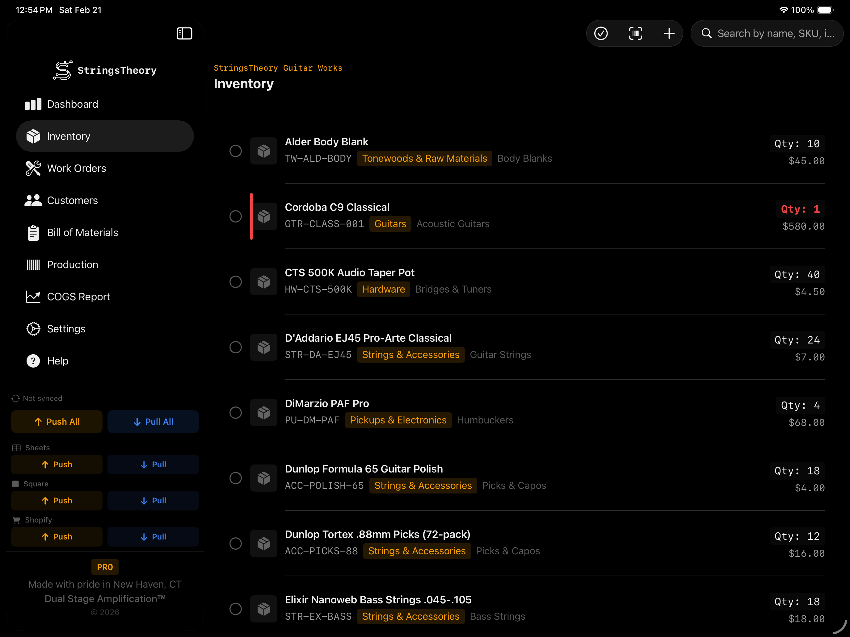850x637 pixels.
Task: Open the COGS Report page
Action: tap(78, 296)
